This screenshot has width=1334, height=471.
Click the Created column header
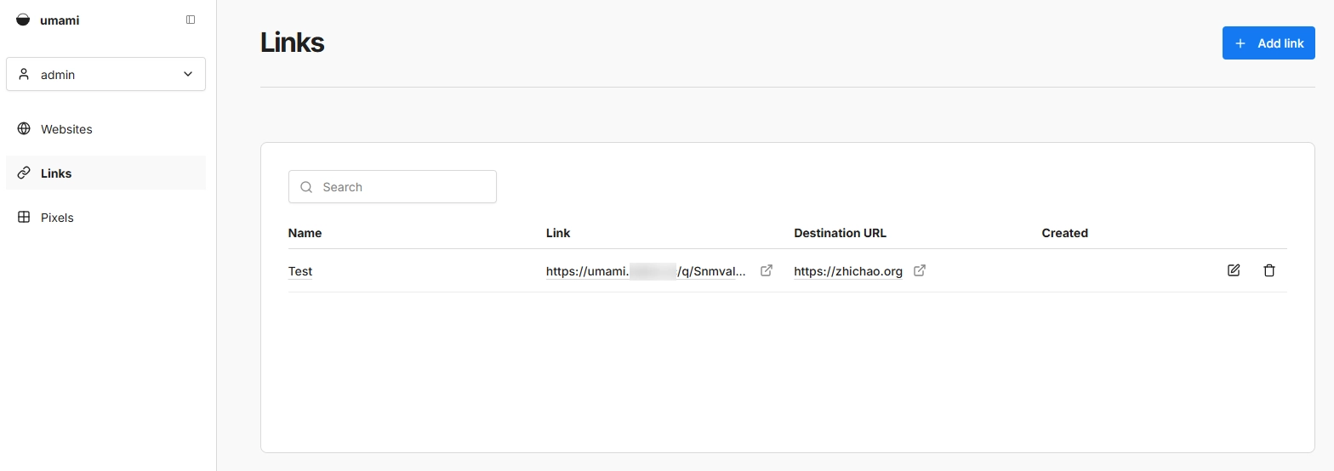[x=1064, y=233]
